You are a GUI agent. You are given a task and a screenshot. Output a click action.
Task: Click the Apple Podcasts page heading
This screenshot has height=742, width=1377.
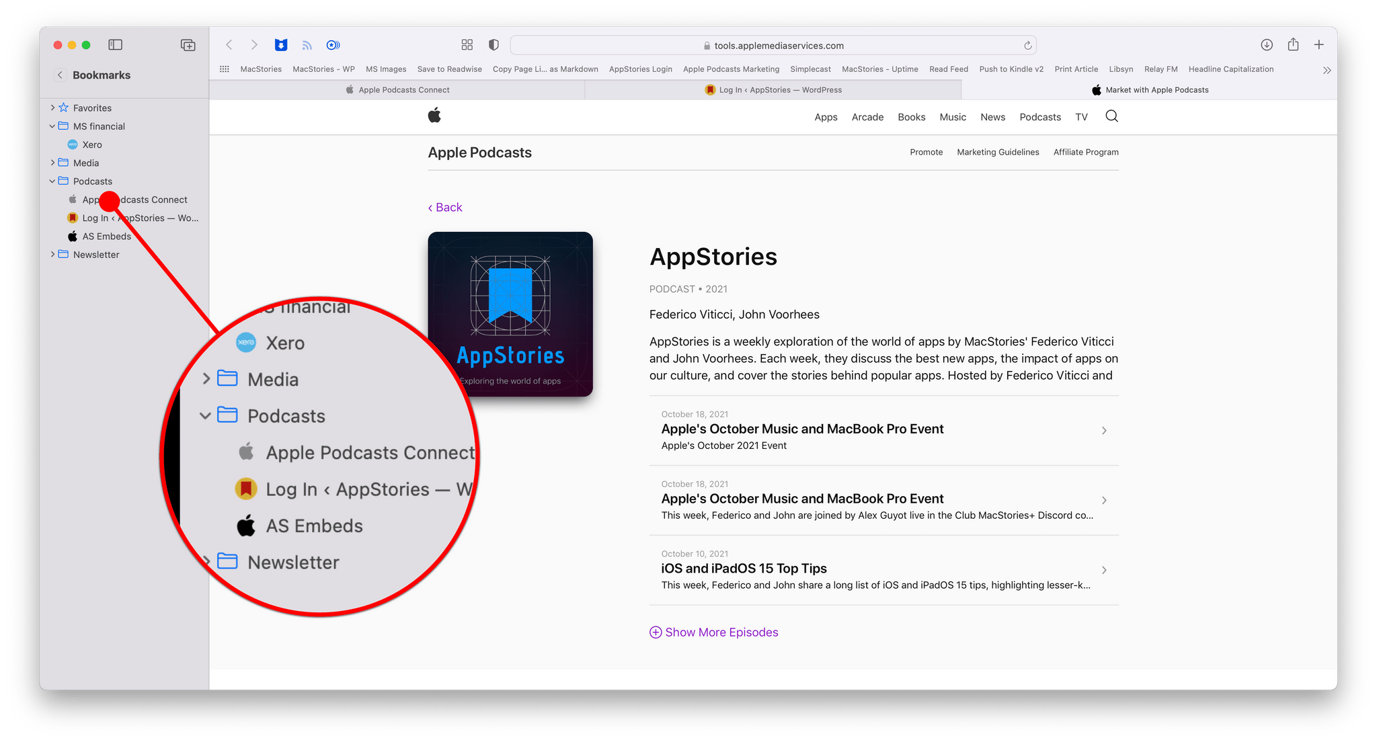point(479,153)
